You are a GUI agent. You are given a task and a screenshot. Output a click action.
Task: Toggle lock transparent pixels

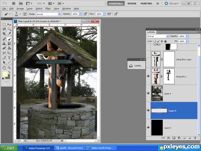155,41
